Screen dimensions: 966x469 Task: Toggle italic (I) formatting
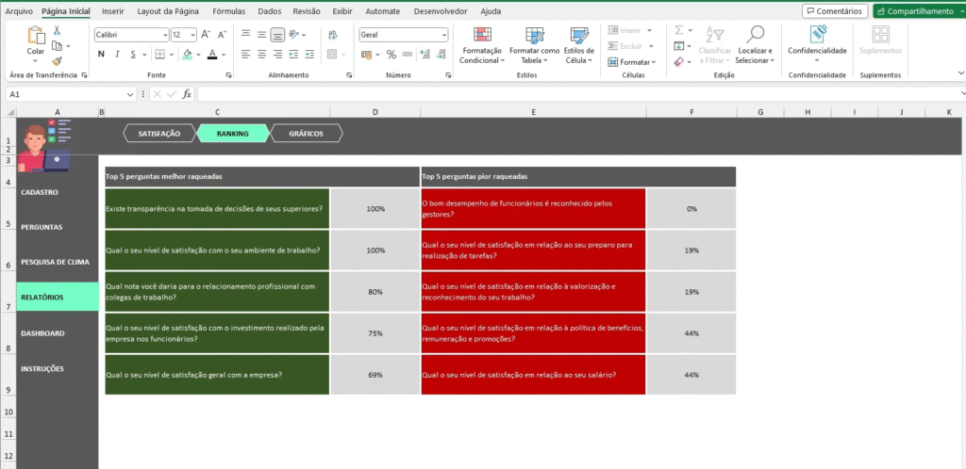click(x=117, y=55)
